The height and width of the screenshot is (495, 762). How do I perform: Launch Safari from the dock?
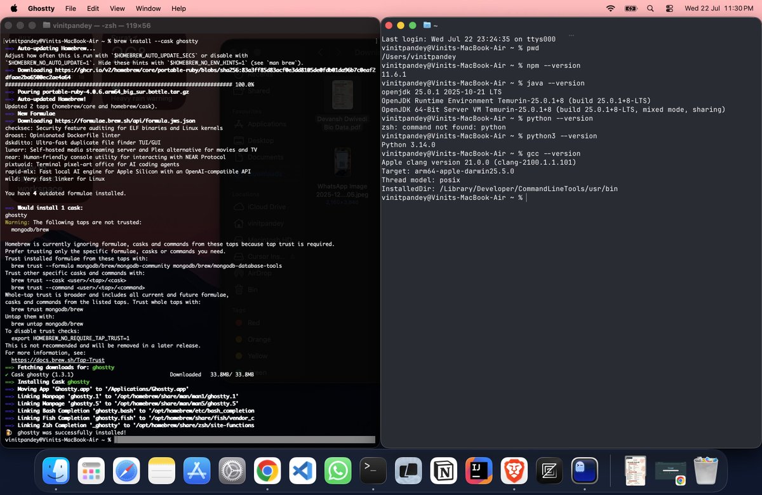(126, 472)
